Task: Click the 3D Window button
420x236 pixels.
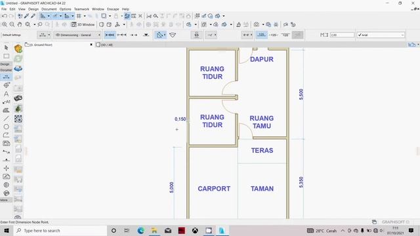Action: tap(83, 25)
